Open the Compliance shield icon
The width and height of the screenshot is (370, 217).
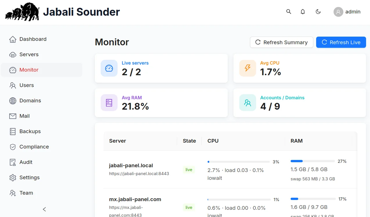[x=13, y=147]
